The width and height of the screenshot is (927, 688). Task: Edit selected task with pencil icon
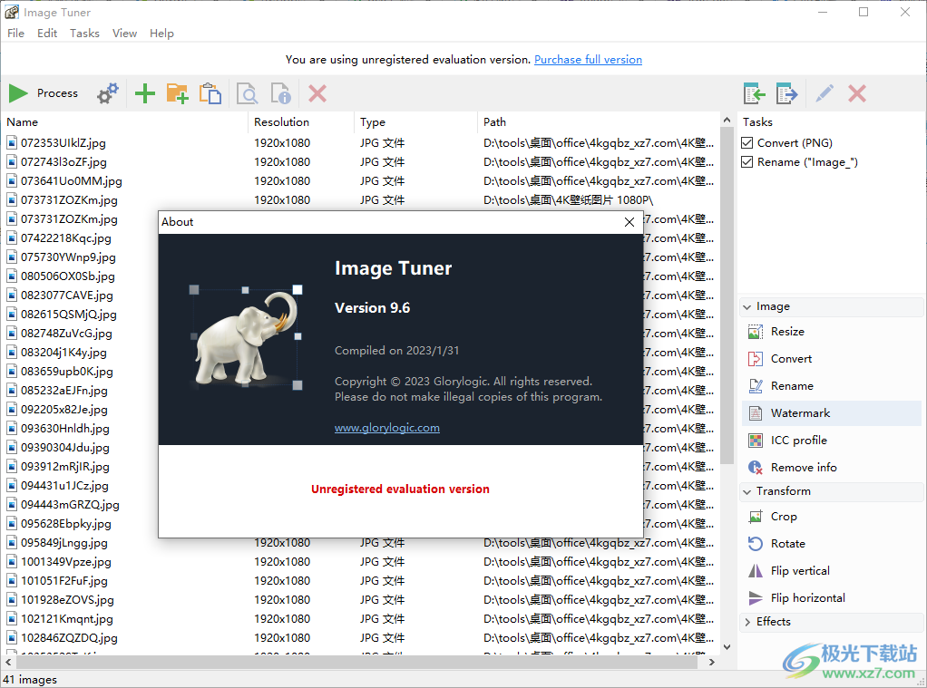point(825,93)
